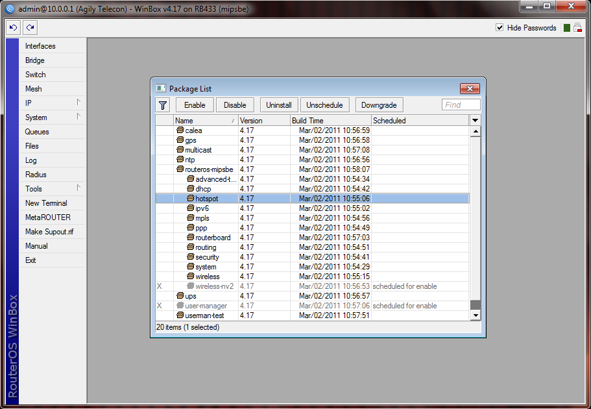This screenshot has width=591, height=409.
Task: Click the Scheduled column header
Action: tap(420, 121)
